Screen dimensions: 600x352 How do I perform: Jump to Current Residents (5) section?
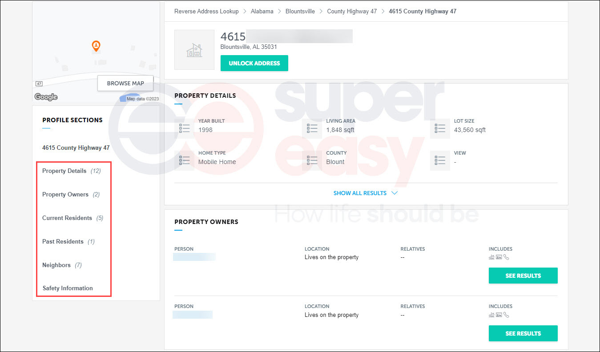click(73, 218)
